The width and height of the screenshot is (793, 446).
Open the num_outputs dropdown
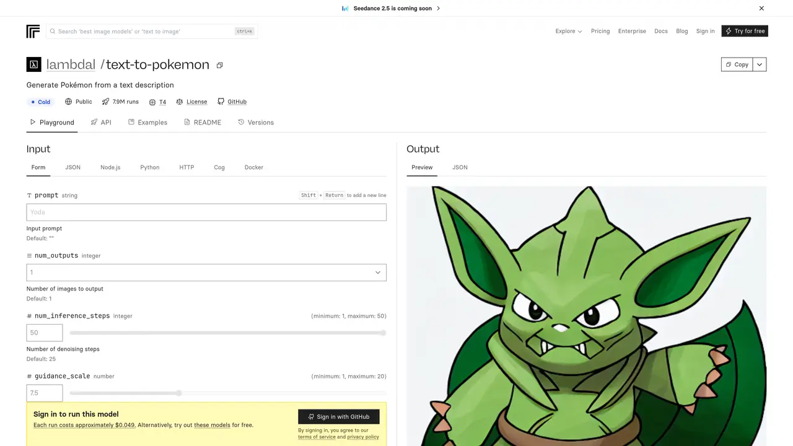[206, 273]
